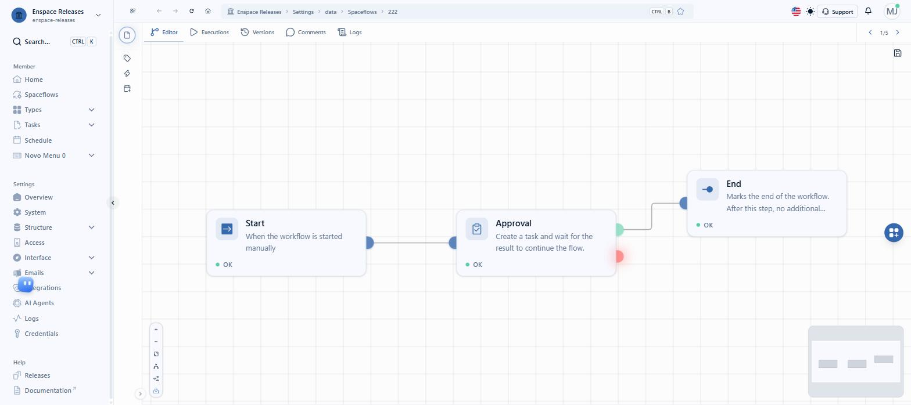Open the MJ user avatar
Viewport: 911px width, 405px height.
click(x=892, y=11)
